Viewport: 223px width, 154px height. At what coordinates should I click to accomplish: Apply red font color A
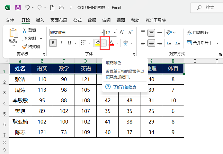pos(111,43)
